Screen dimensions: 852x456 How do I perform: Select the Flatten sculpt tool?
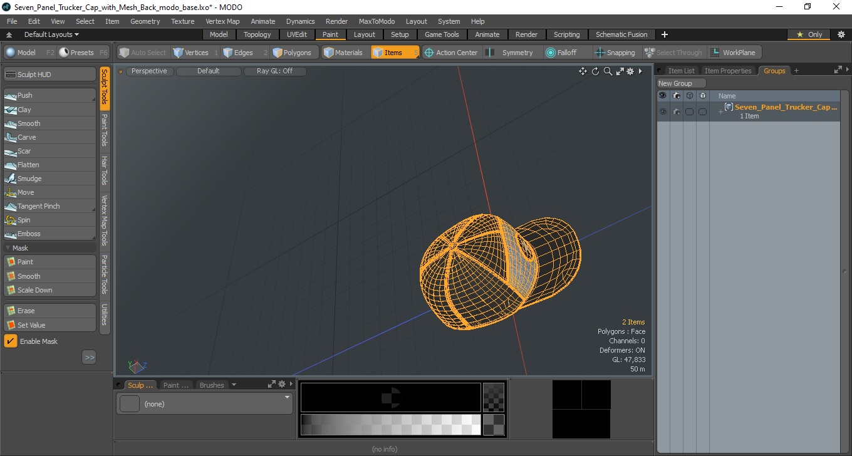(49, 165)
